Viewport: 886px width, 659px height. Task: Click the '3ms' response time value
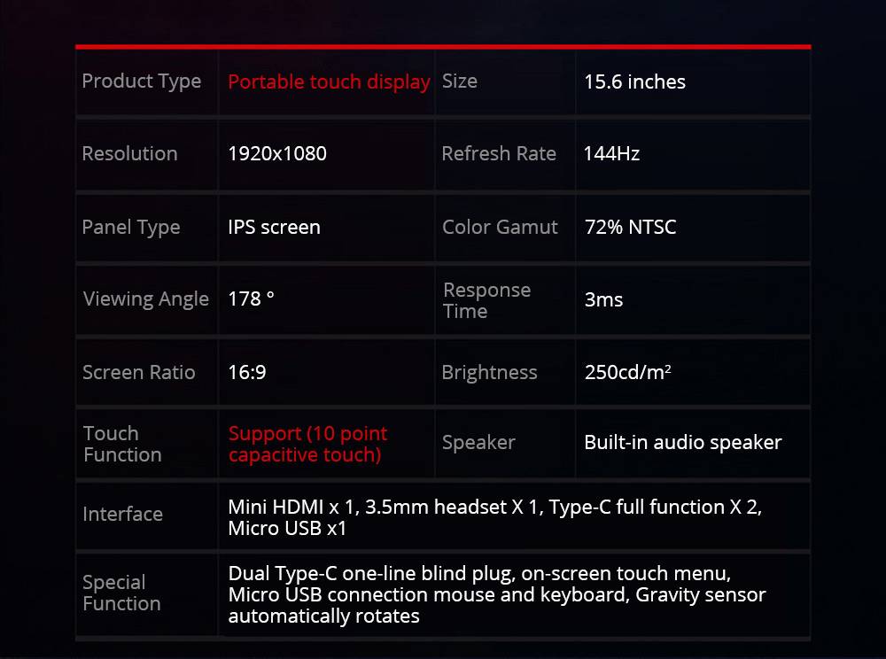[603, 300]
